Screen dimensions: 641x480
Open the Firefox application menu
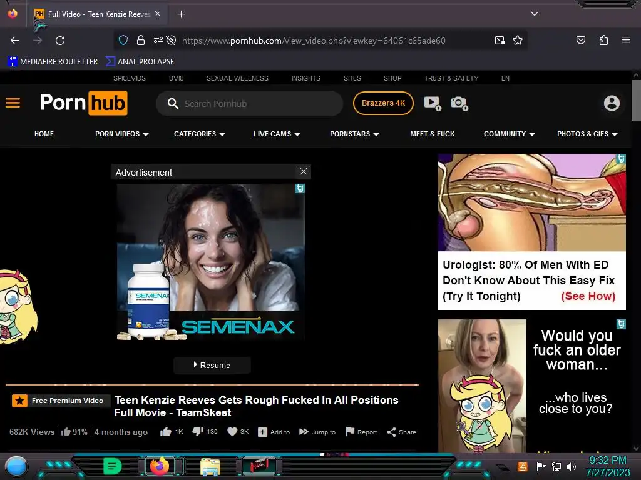coord(625,40)
